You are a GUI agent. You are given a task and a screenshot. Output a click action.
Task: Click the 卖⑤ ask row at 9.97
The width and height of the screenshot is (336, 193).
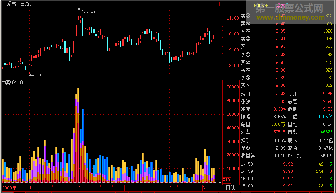(287, 16)
